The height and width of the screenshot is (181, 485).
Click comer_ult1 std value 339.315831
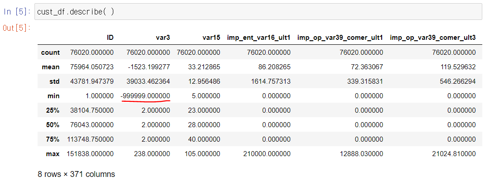tap(366, 81)
